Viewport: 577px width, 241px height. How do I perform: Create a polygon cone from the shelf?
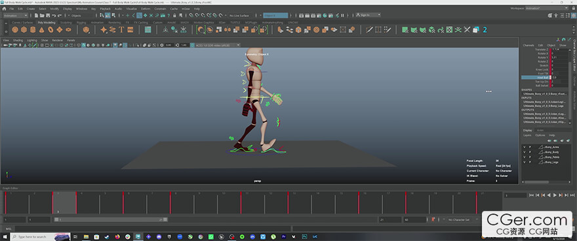pyautogui.click(x=41, y=29)
